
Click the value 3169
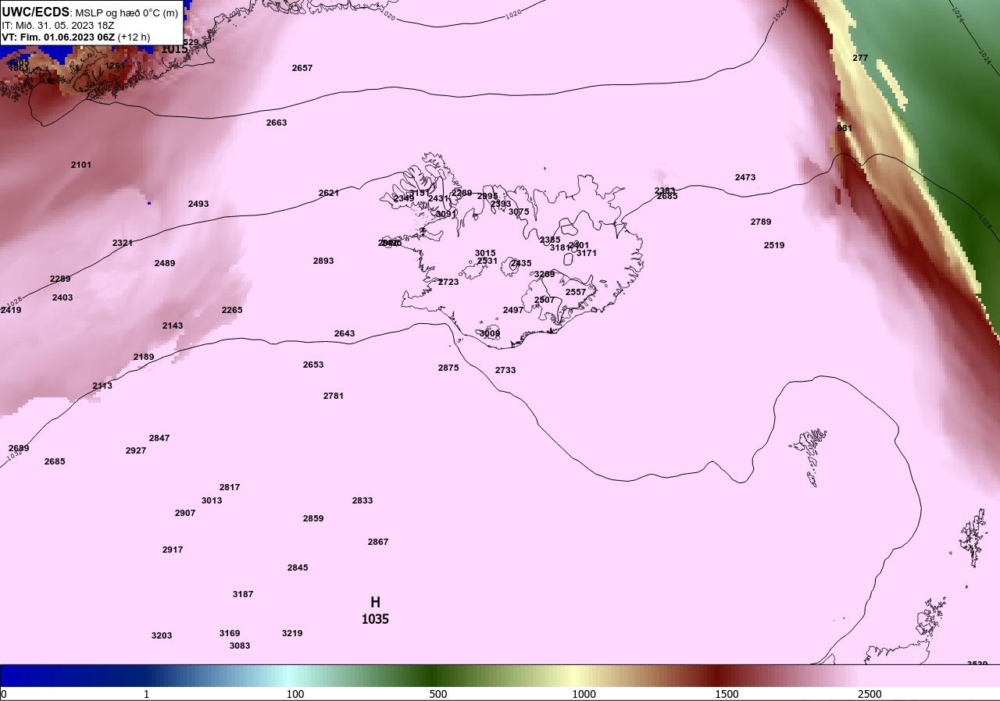click(230, 633)
